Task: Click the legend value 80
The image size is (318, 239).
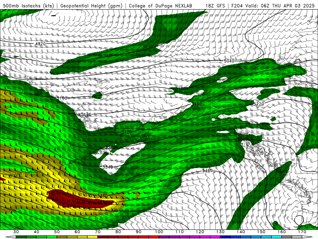Action: pos(118,232)
